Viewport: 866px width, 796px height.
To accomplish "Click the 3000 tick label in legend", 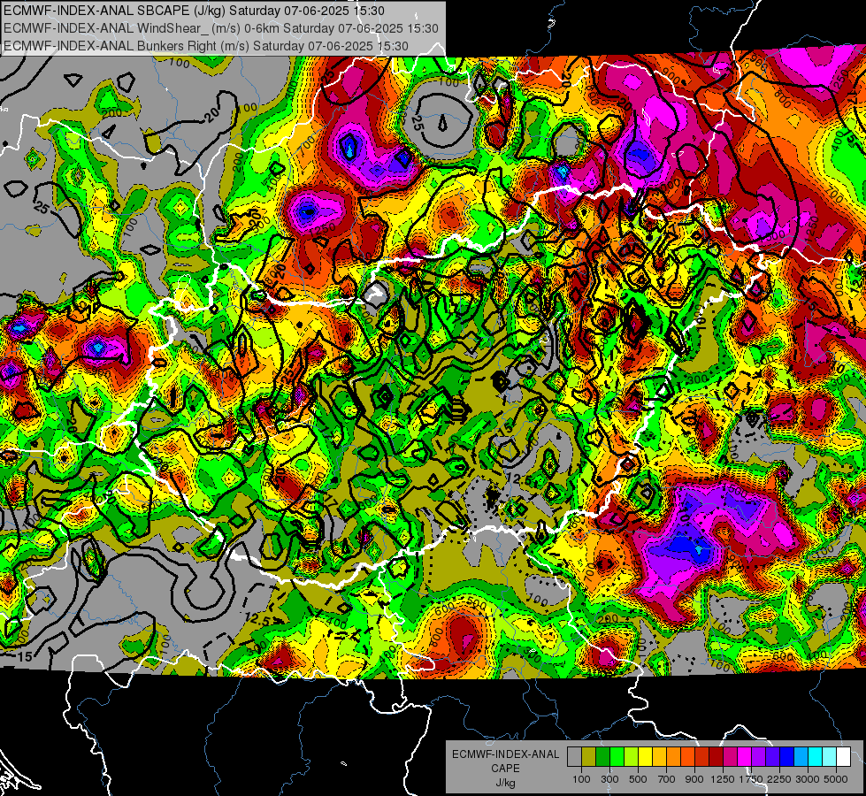I will point(808,779).
